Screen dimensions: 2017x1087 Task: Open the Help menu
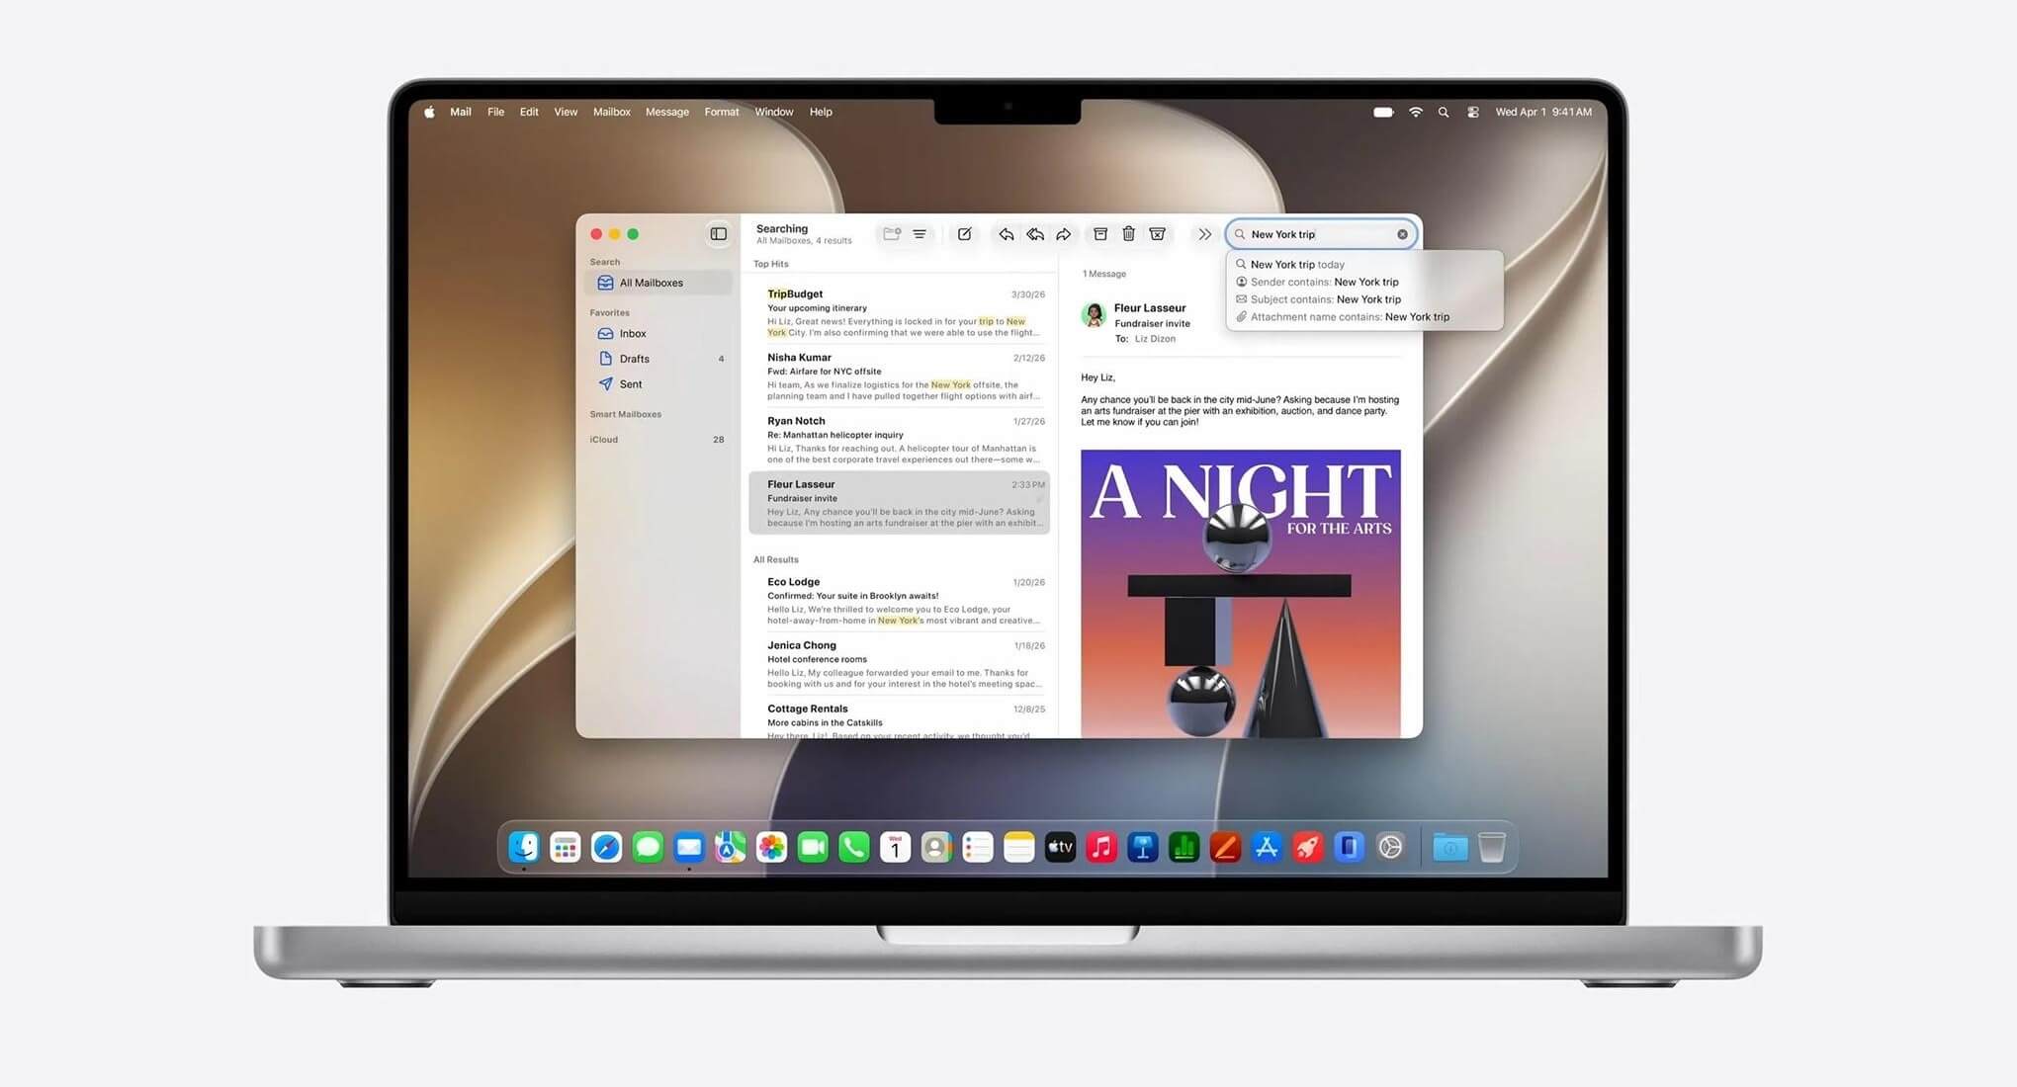pos(821,112)
